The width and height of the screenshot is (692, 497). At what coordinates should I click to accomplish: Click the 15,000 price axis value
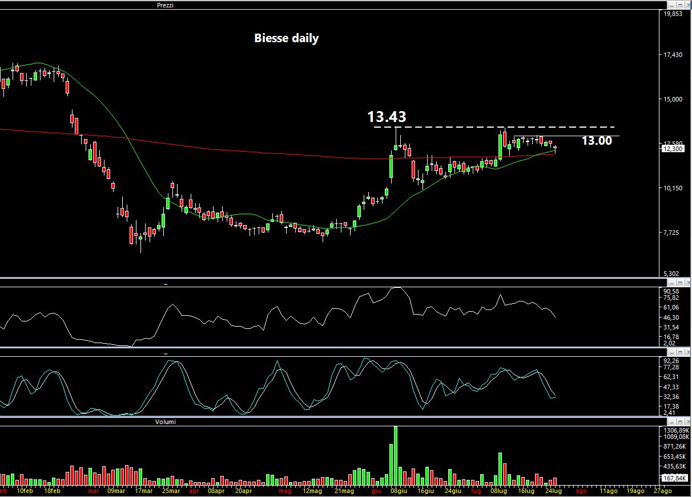[672, 99]
